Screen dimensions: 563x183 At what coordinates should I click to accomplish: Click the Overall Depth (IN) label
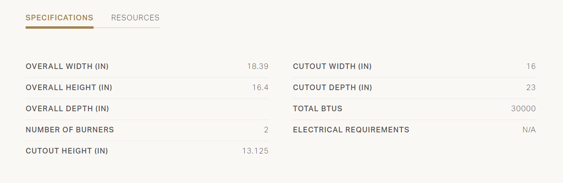pyautogui.click(x=67, y=109)
